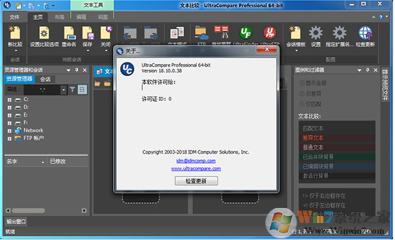Image resolution: width=395 pixels, height=240 pixels.
Task: Open the 输出窗口 output window tab
Action: pos(16,222)
